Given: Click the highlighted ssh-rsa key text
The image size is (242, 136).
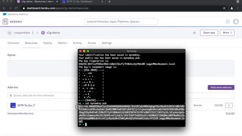Looking at the screenshot, I should pos(132,114).
